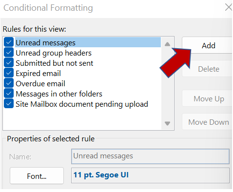Select the Overdue email rule text

[x=40, y=84]
